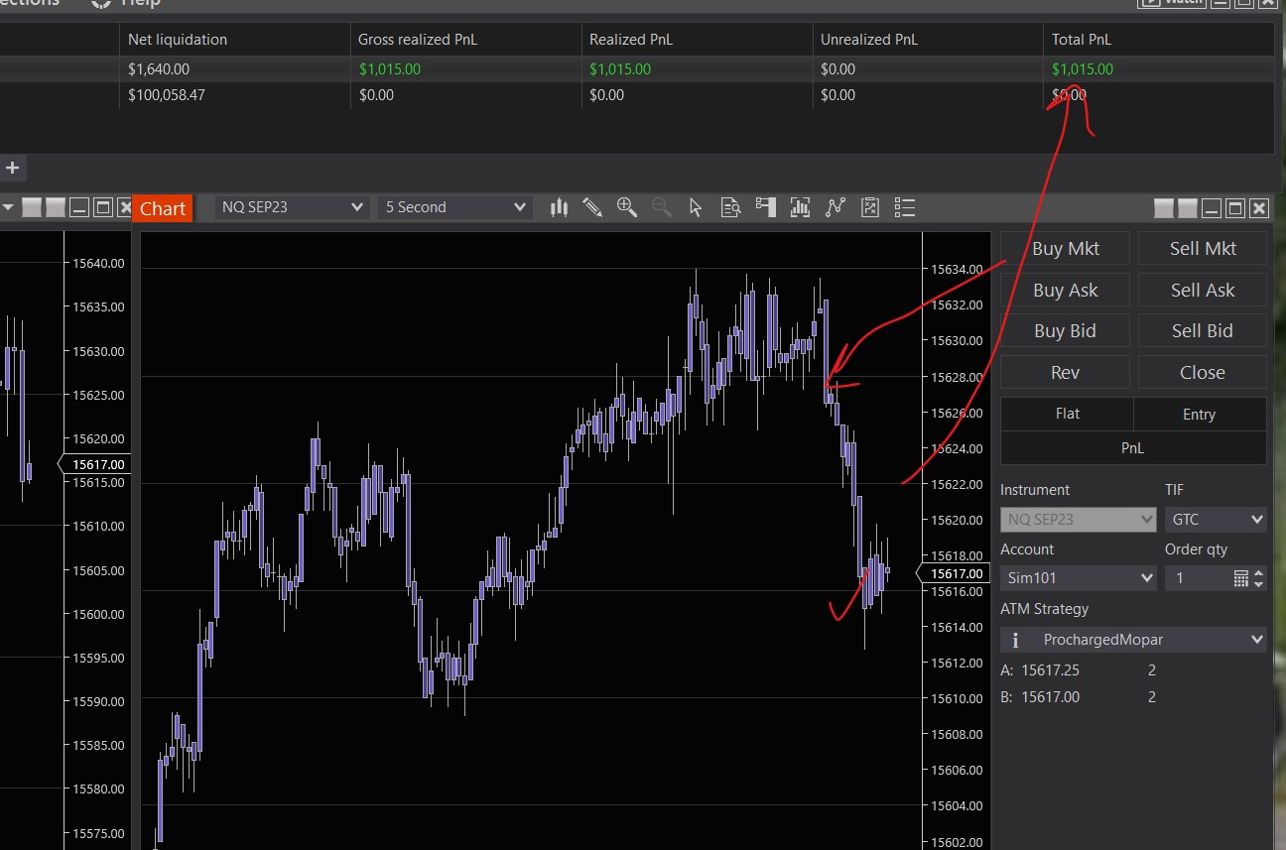Select the cursor pointer tool

pyautogui.click(x=695, y=207)
